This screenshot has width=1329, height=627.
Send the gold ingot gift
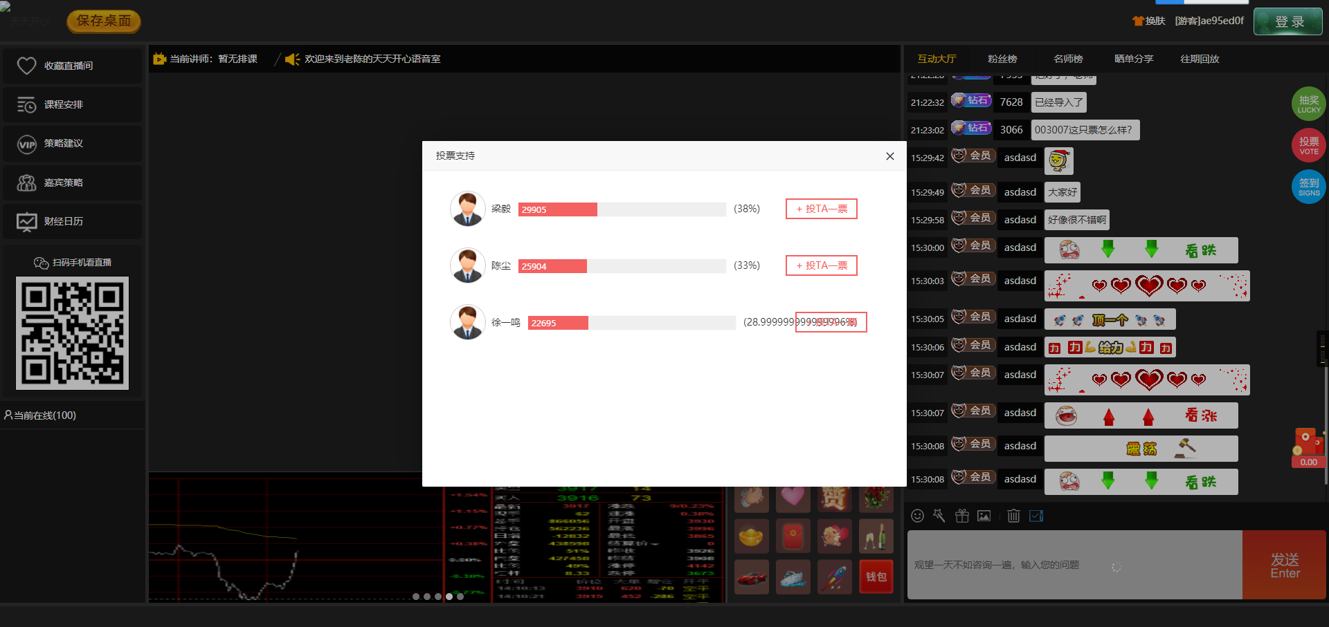click(751, 536)
